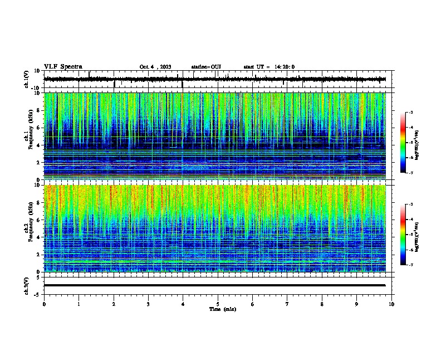
Task: Click the time axis tick label '2'
Action: pyautogui.click(x=114, y=304)
